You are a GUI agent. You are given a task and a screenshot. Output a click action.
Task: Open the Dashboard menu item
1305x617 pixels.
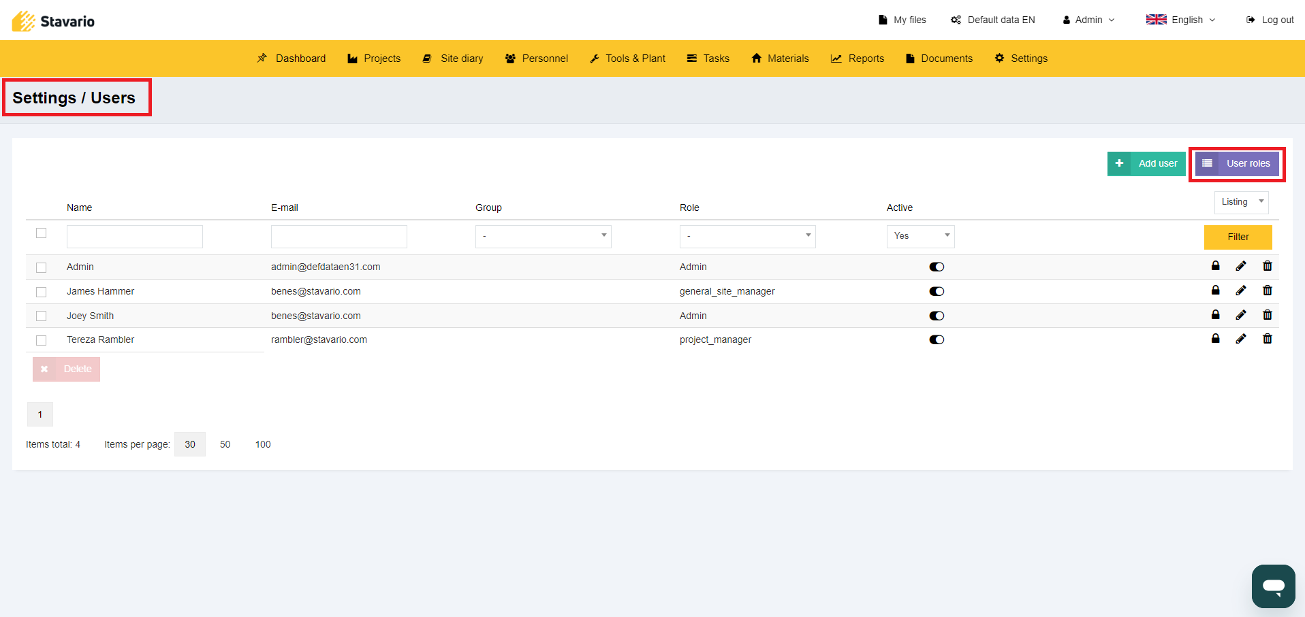point(292,59)
